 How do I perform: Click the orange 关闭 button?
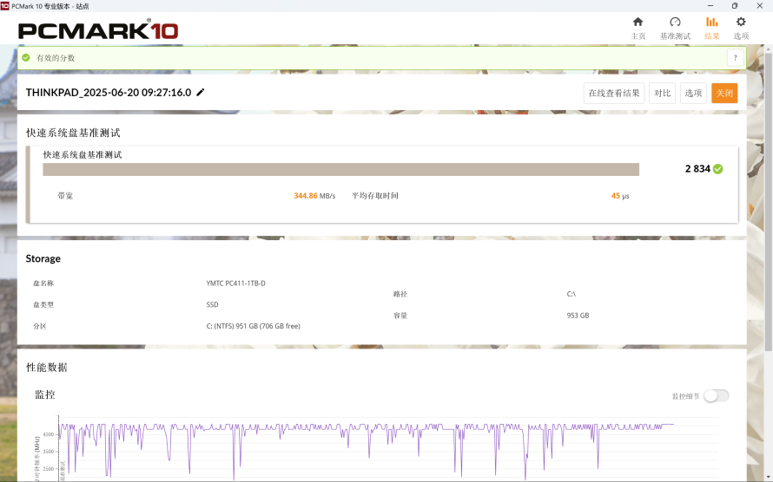point(724,93)
